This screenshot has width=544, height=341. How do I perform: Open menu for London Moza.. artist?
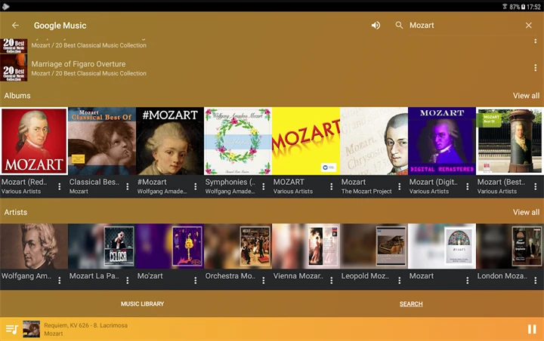536,281
